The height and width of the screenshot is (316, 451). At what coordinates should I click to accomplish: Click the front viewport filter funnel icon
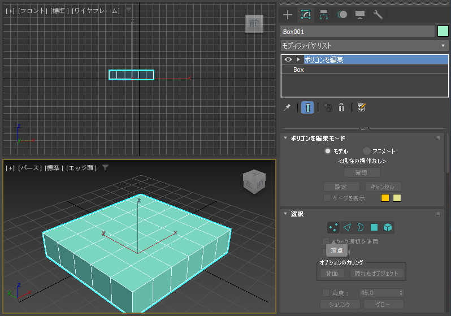[x=128, y=11]
